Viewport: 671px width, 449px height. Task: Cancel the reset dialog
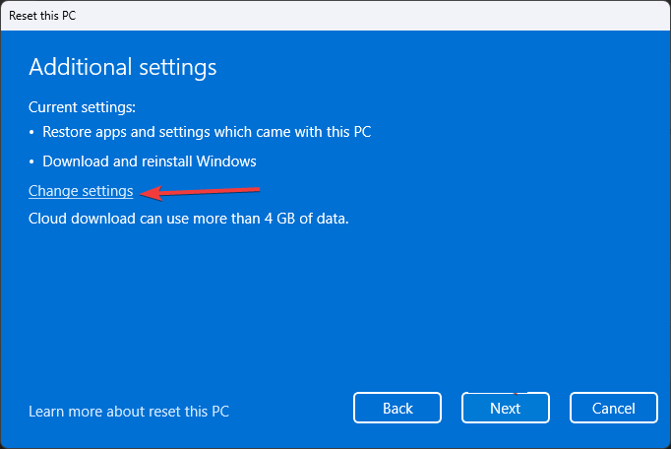click(x=613, y=408)
